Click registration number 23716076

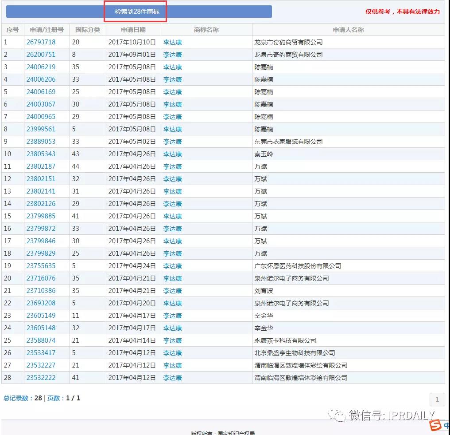(41, 278)
